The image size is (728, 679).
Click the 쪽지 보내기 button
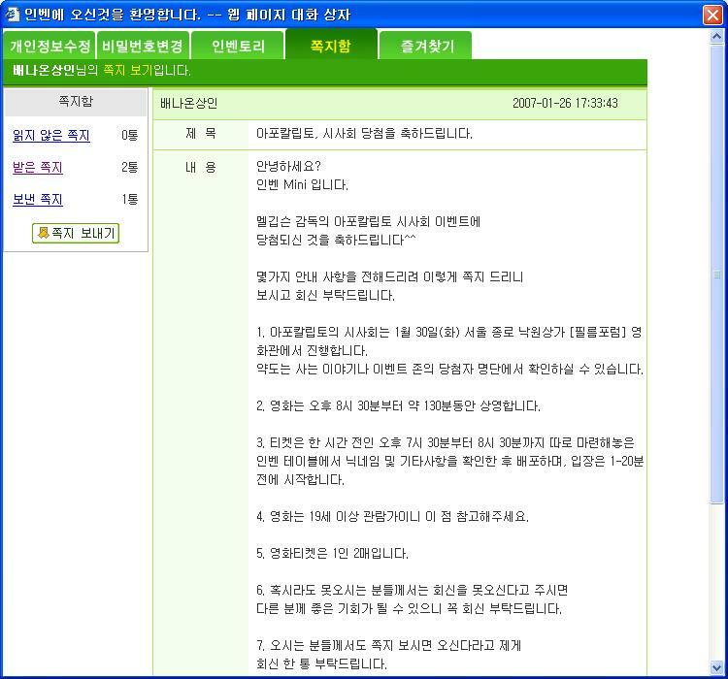coord(76,233)
